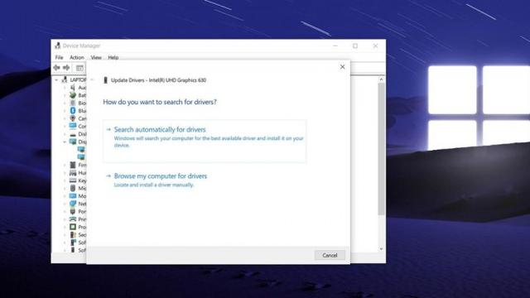
Task: Select the expanded Display adapters category icon
Action: point(73,142)
